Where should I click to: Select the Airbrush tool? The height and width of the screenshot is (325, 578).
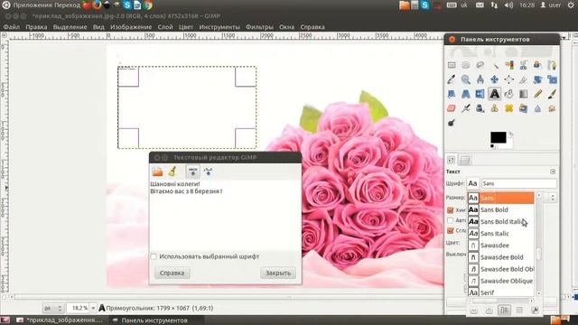(466, 108)
